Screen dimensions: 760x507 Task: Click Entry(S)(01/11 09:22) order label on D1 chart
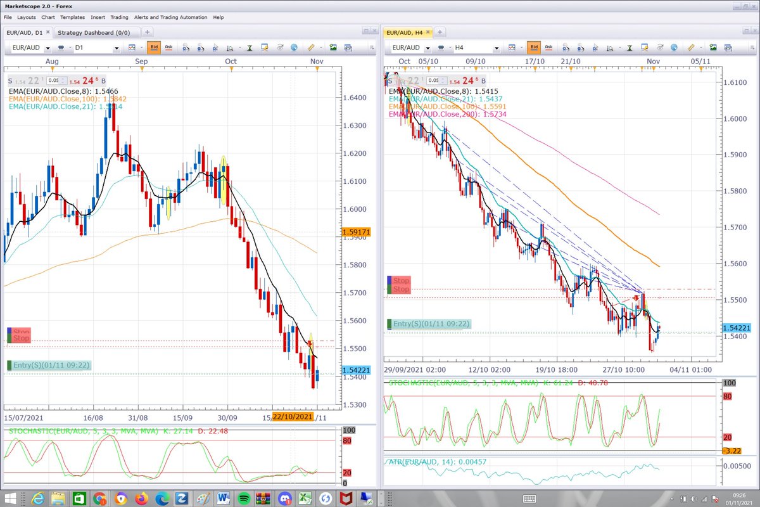[49, 365]
